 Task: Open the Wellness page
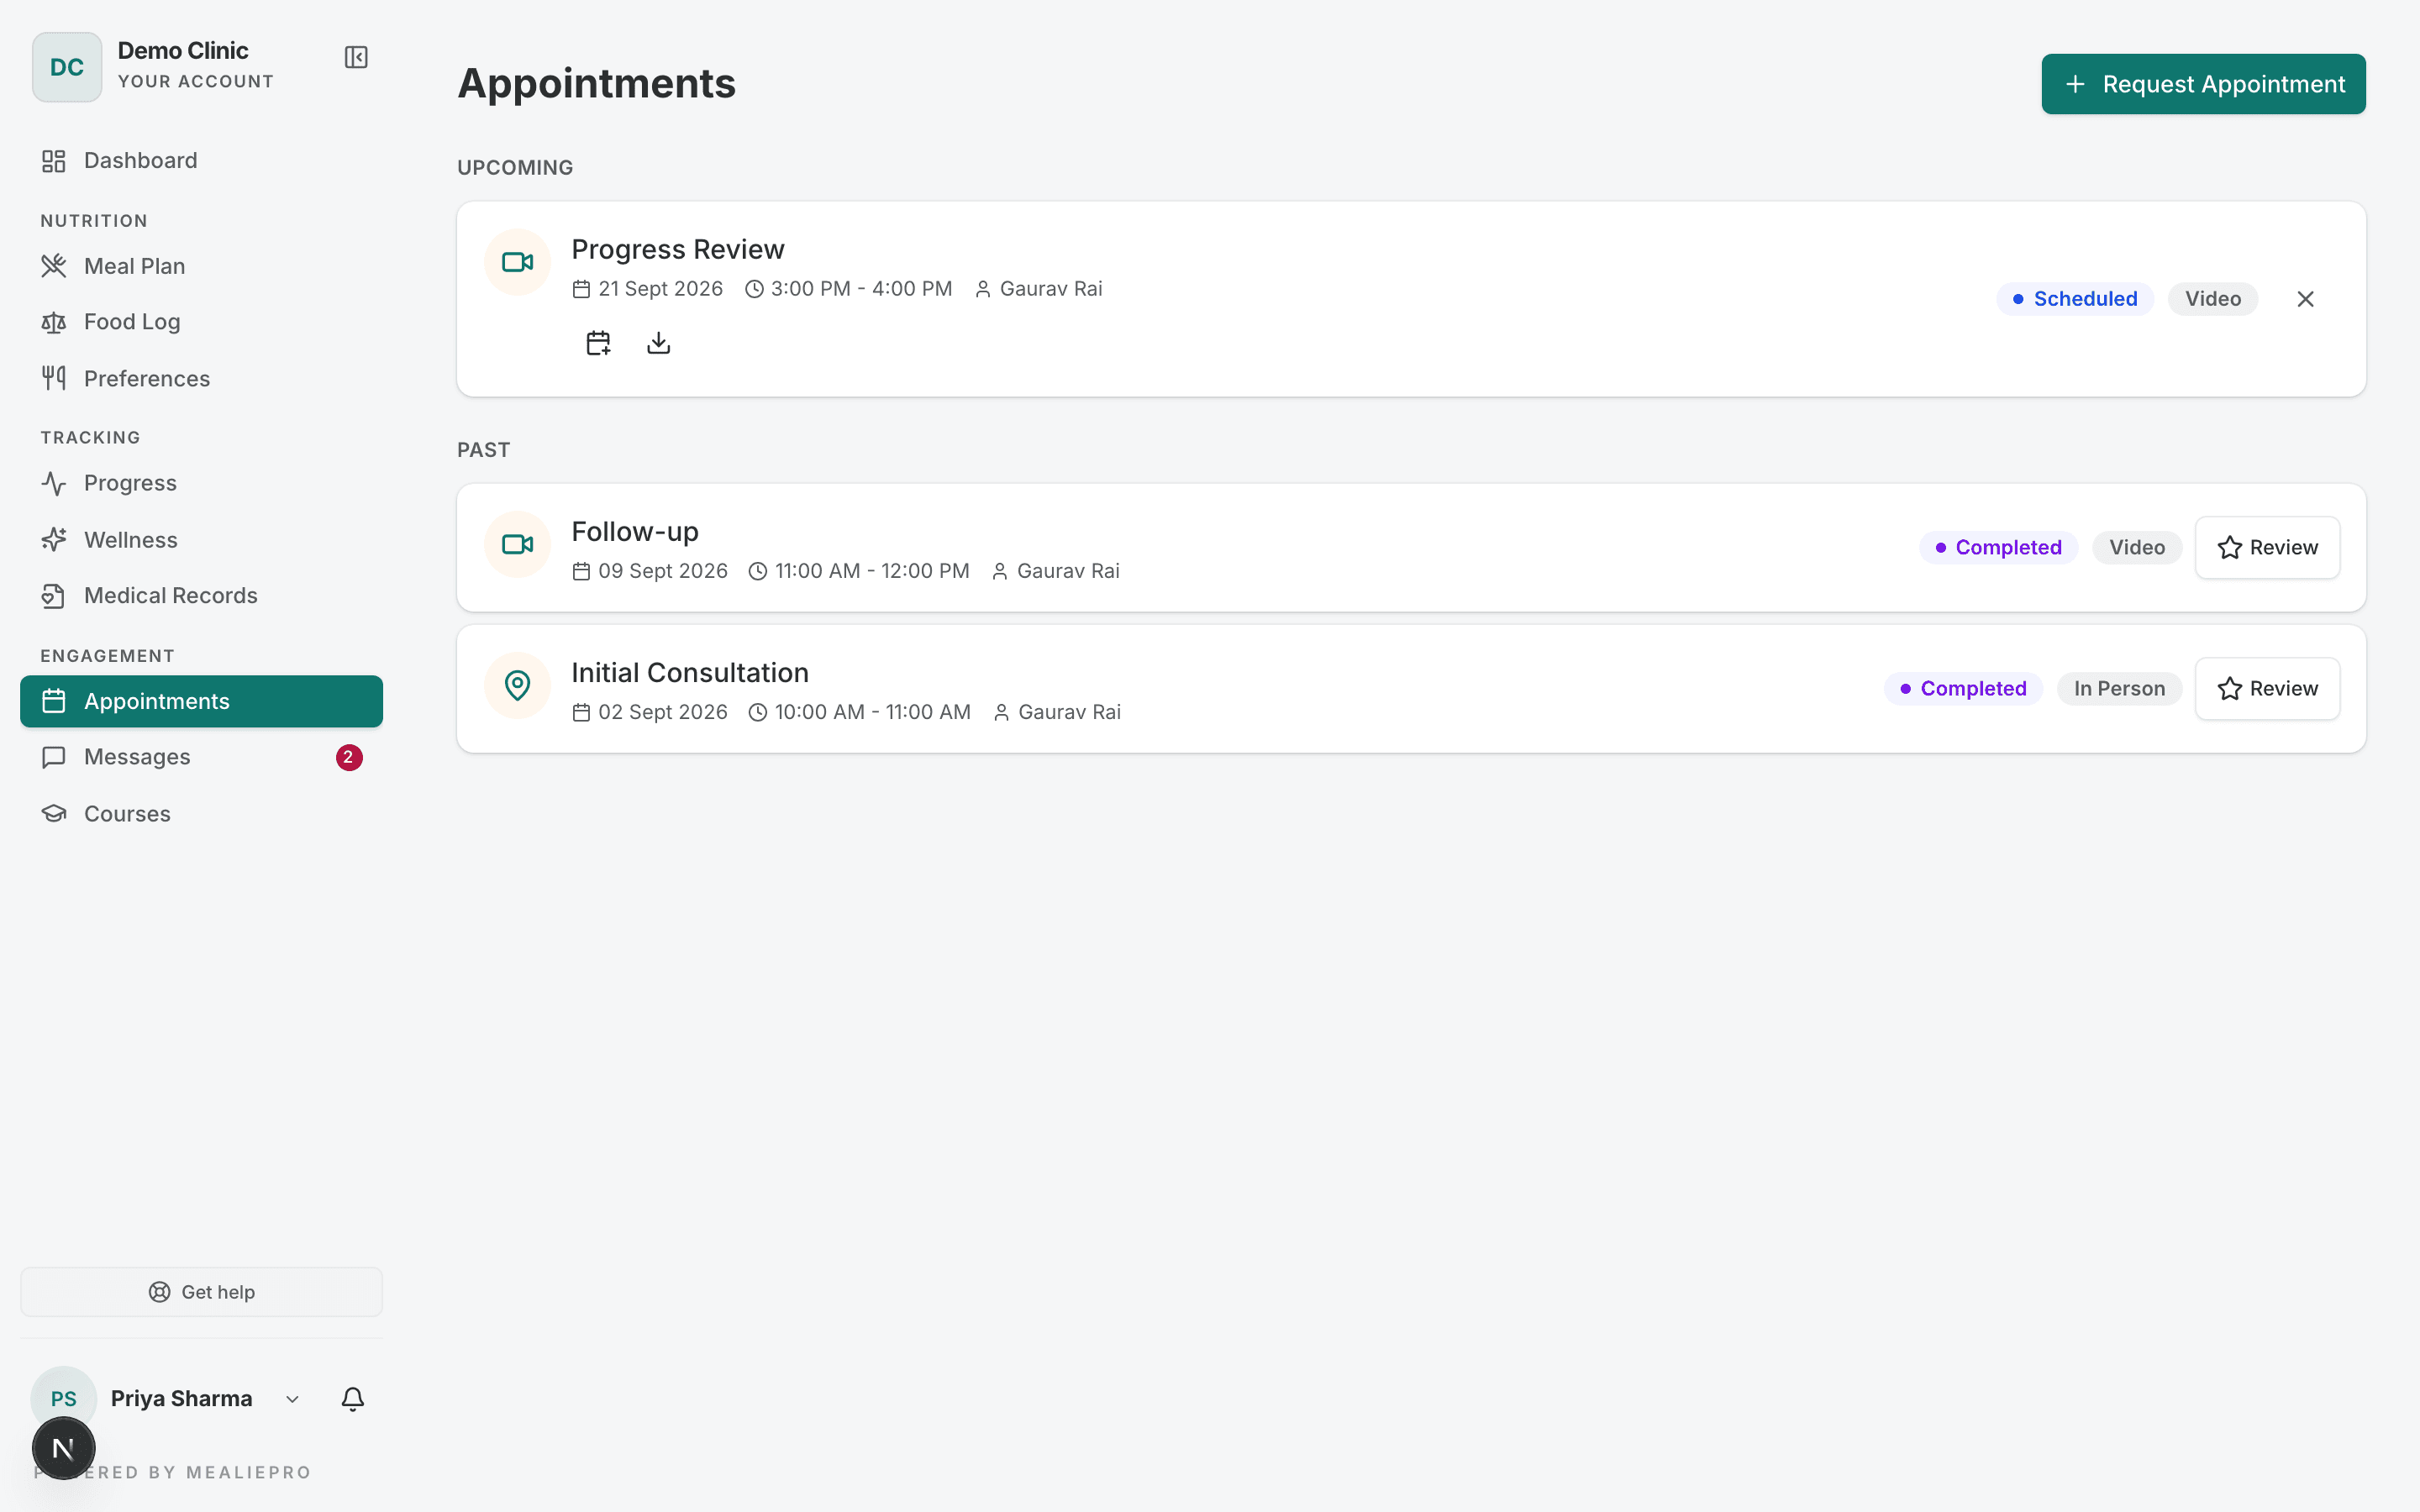tap(201, 540)
